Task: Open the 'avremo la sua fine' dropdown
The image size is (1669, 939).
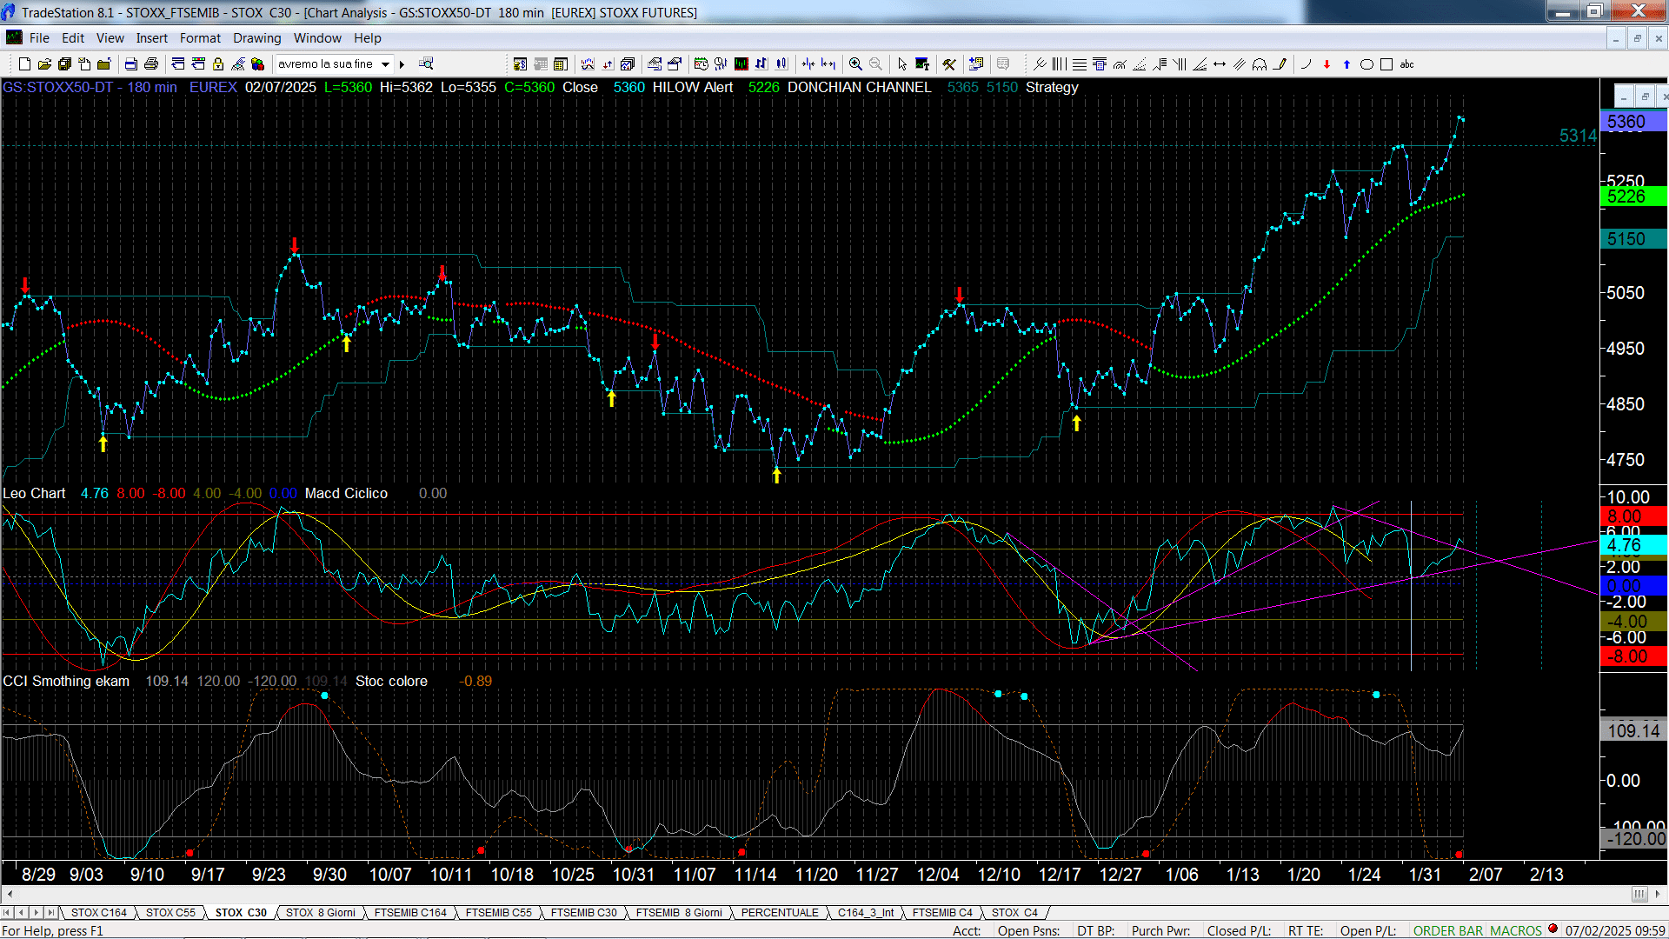Action: [385, 64]
